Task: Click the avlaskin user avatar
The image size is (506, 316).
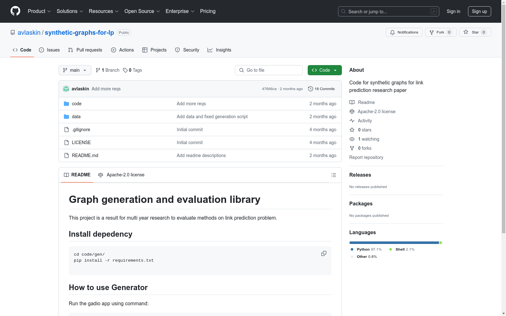Action: click(66, 89)
